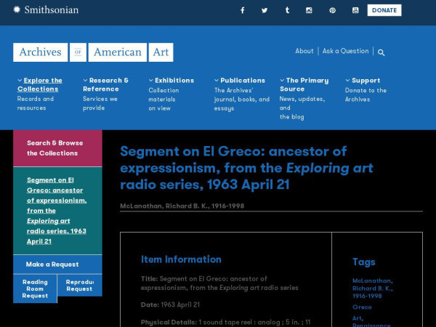
Task: Expand The Primary Source chevron
Action: click(282, 81)
